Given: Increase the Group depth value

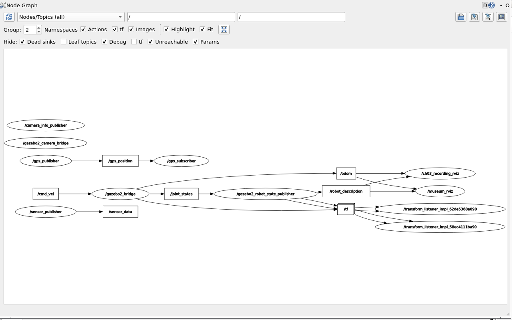Looking at the screenshot, I should [x=39, y=28].
